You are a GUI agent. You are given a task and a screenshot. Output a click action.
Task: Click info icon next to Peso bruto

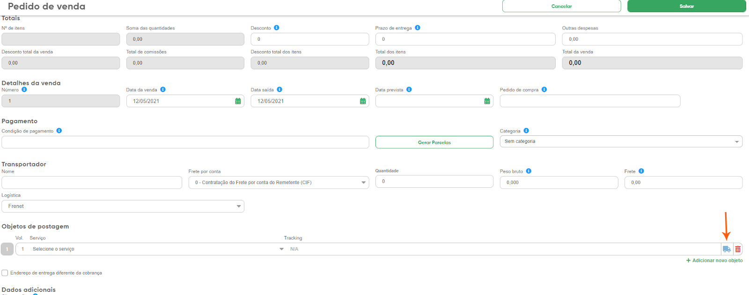529,171
